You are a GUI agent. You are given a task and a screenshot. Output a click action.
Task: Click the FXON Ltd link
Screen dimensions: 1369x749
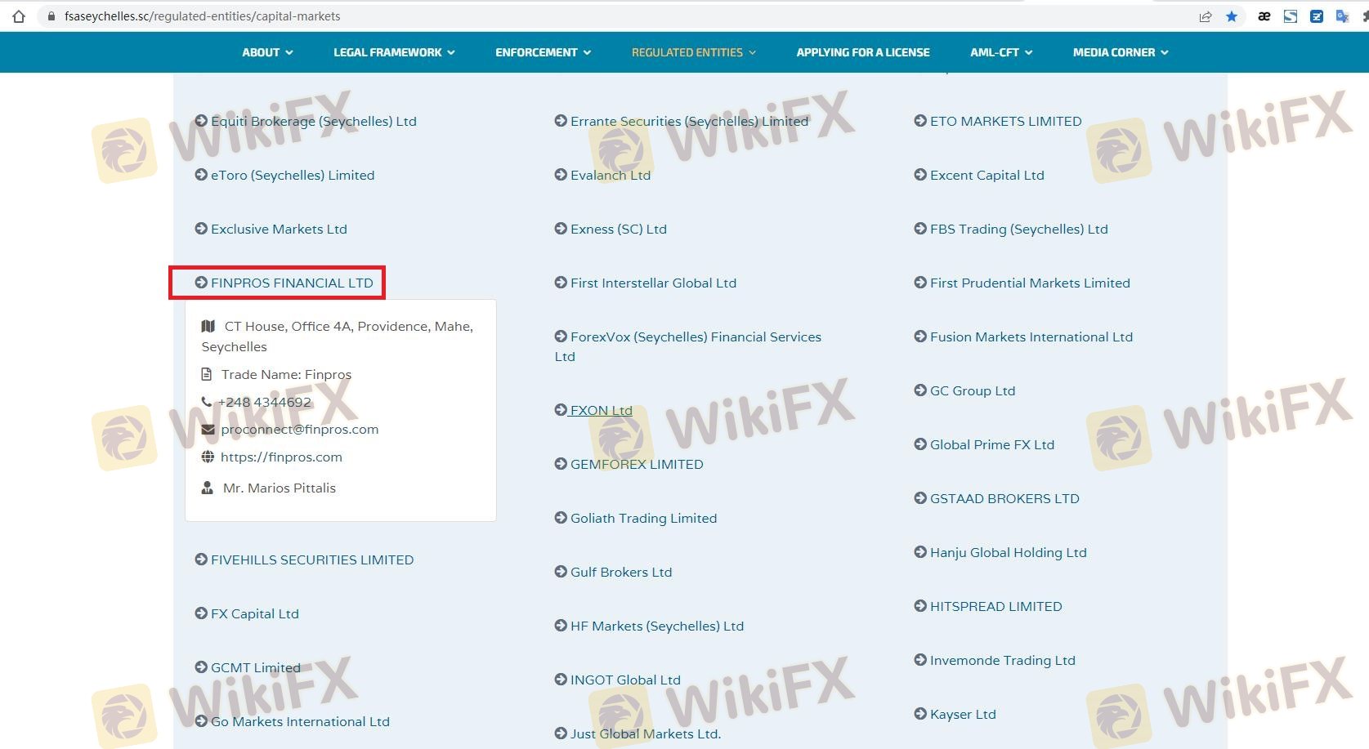pos(601,410)
